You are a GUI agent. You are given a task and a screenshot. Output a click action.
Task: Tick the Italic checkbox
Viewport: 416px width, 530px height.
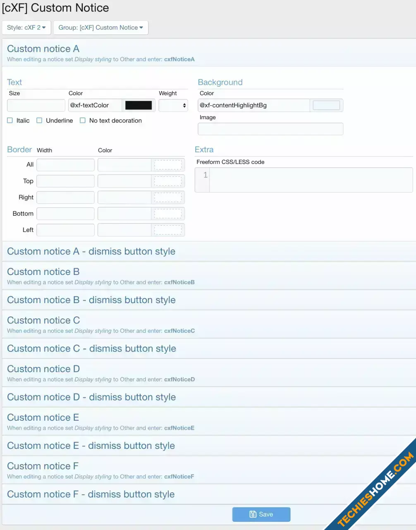(x=10, y=120)
